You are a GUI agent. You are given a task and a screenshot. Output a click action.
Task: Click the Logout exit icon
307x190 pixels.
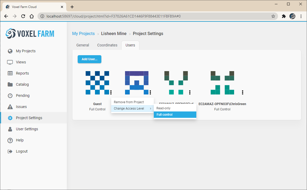point(10,151)
